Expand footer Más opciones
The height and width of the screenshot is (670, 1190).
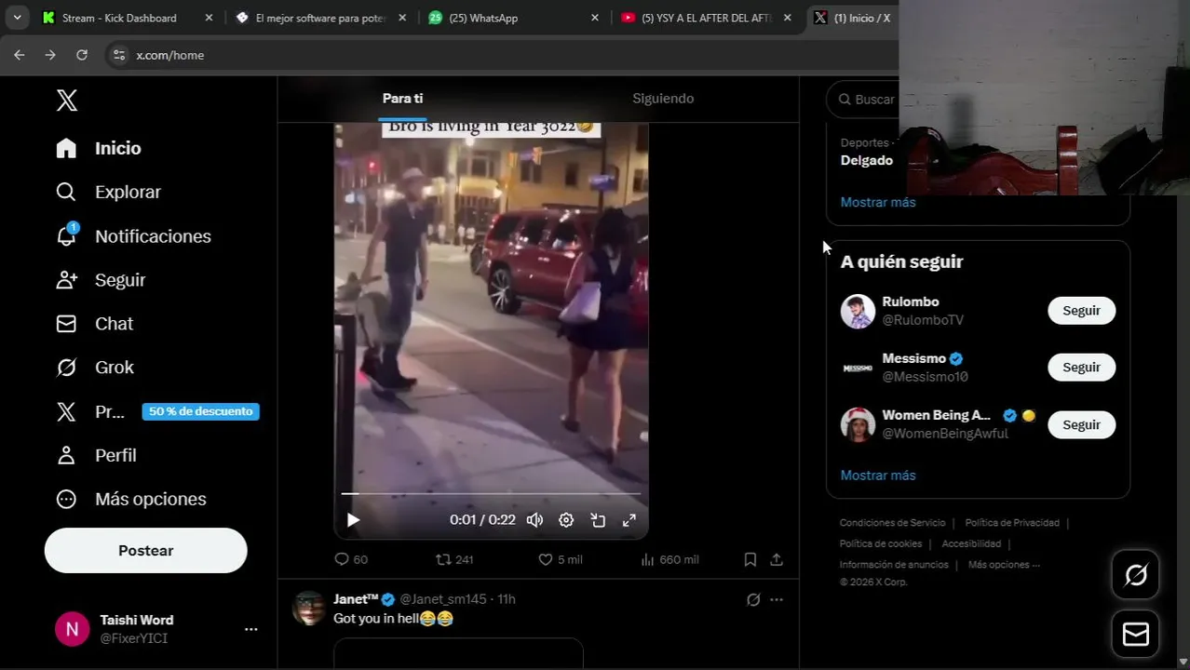point(1004,565)
